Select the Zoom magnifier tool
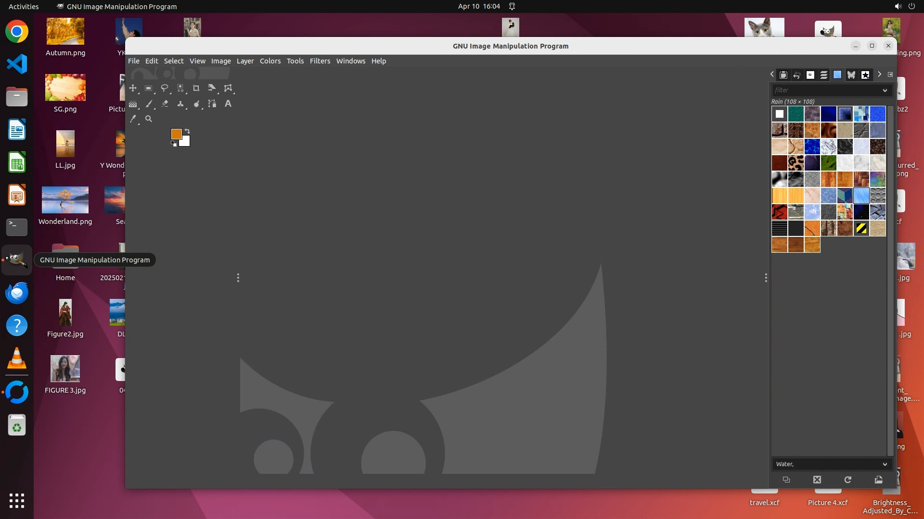 tap(149, 119)
